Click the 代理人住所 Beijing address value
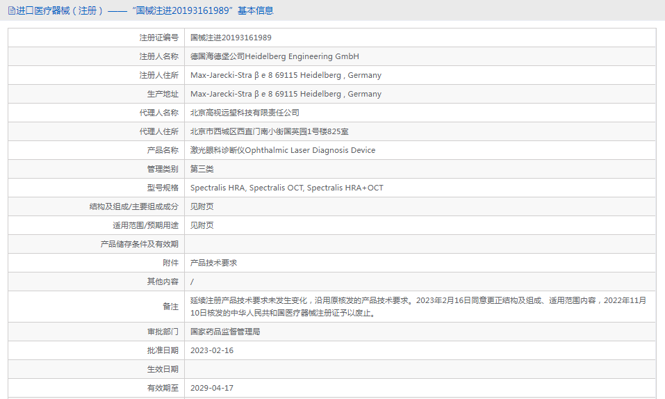 pos(270,131)
